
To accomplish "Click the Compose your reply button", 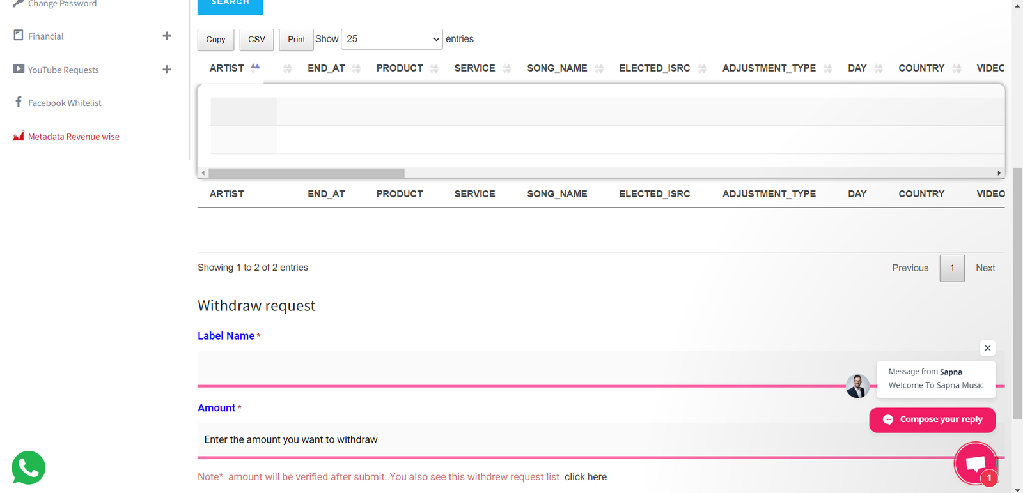I will pyautogui.click(x=932, y=420).
